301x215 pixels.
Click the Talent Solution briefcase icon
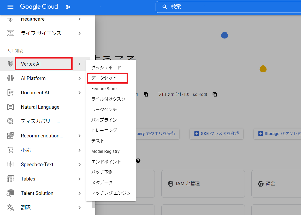click(x=10, y=193)
